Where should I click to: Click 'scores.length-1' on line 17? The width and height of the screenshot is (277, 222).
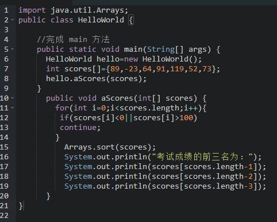click(218, 167)
